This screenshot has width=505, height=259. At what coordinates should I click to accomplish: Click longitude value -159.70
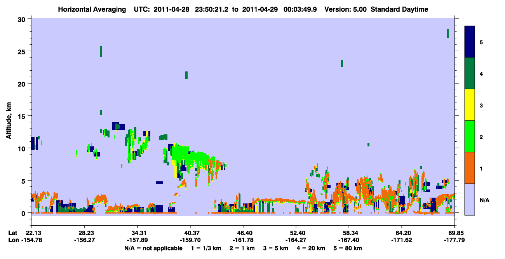point(190,240)
